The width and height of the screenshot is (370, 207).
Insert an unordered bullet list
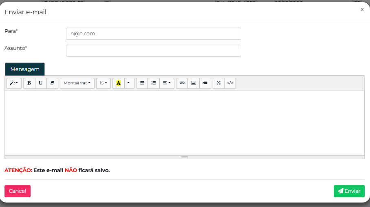click(x=142, y=83)
